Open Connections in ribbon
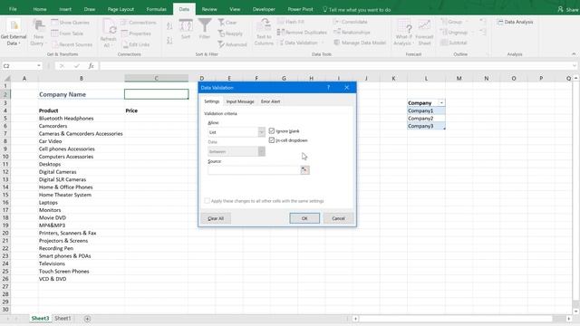This screenshot has width=580, height=326. pos(139,23)
